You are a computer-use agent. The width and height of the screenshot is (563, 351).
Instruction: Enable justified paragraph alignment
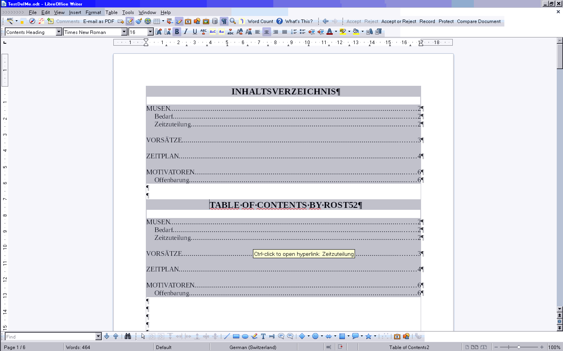pyautogui.click(x=284, y=32)
